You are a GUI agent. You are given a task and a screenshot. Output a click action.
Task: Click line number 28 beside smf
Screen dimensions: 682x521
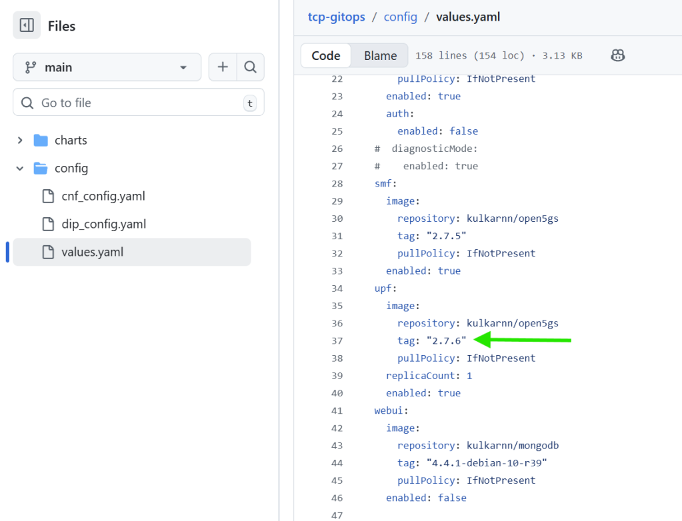tap(336, 184)
